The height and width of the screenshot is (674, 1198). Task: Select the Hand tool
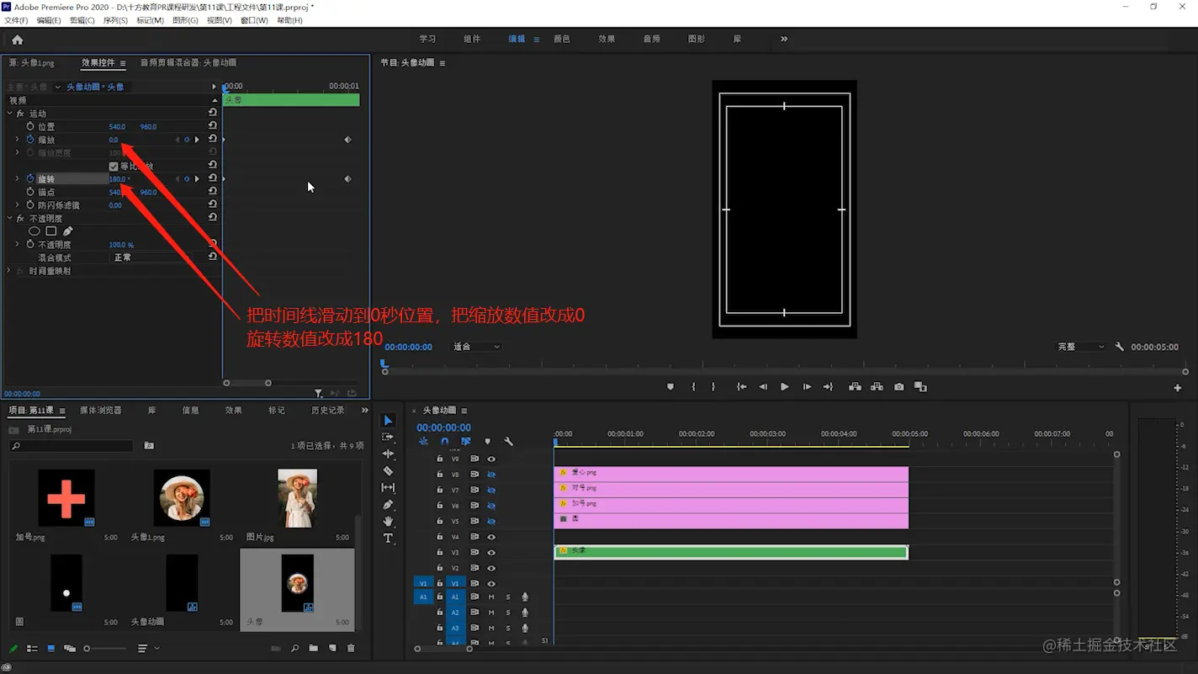(x=388, y=521)
